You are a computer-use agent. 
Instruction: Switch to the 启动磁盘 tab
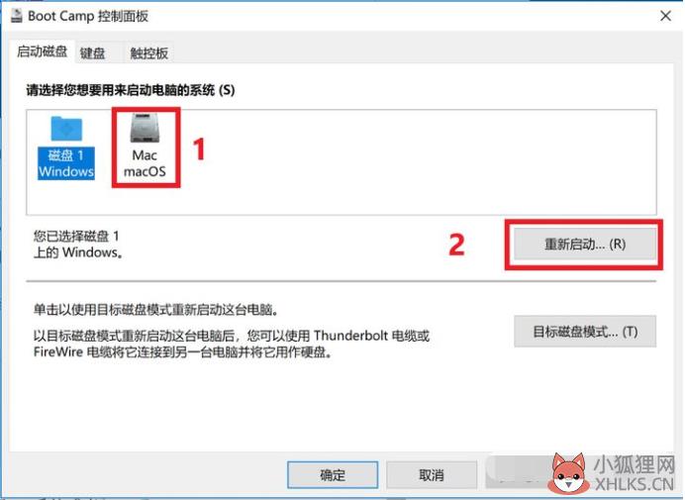pos(42,51)
